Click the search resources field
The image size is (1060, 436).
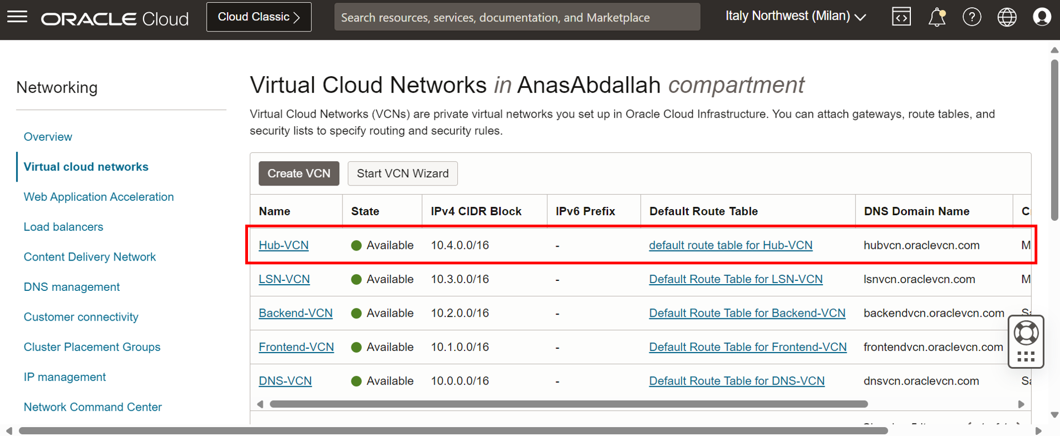pos(517,17)
